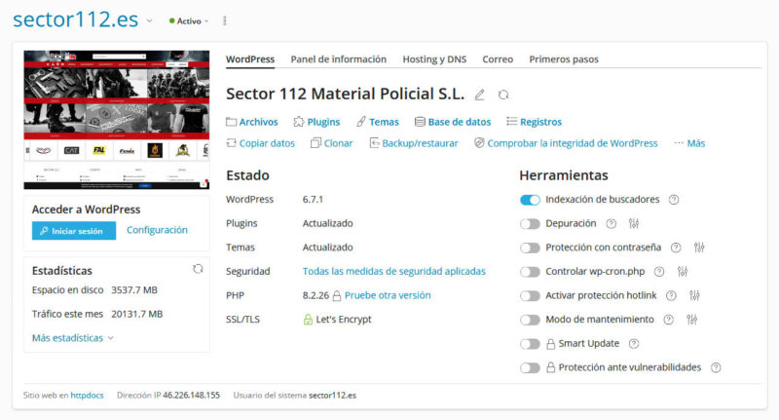Open the Activo status dropdown

[188, 20]
